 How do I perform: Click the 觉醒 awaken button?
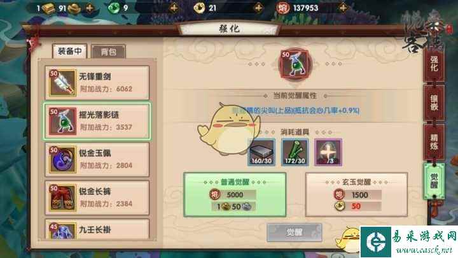pyautogui.click(x=294, y=233)
